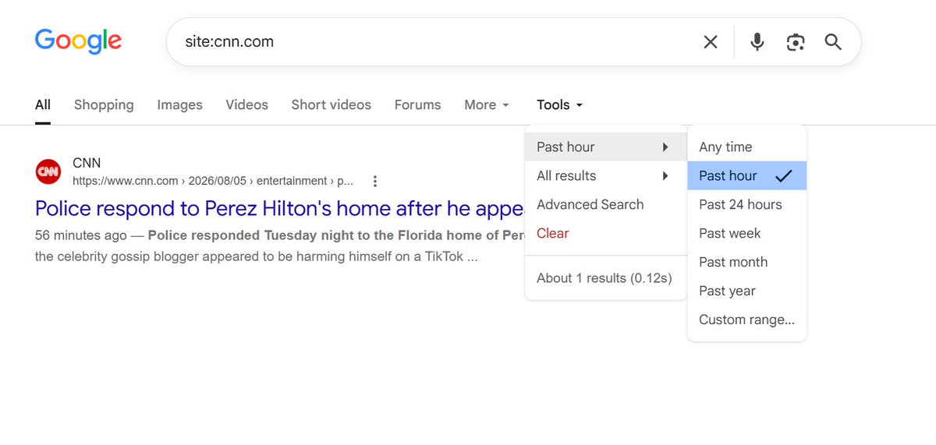Start voice search with microphone icon
Screen dimensions: 936x445
click(757, 42)
